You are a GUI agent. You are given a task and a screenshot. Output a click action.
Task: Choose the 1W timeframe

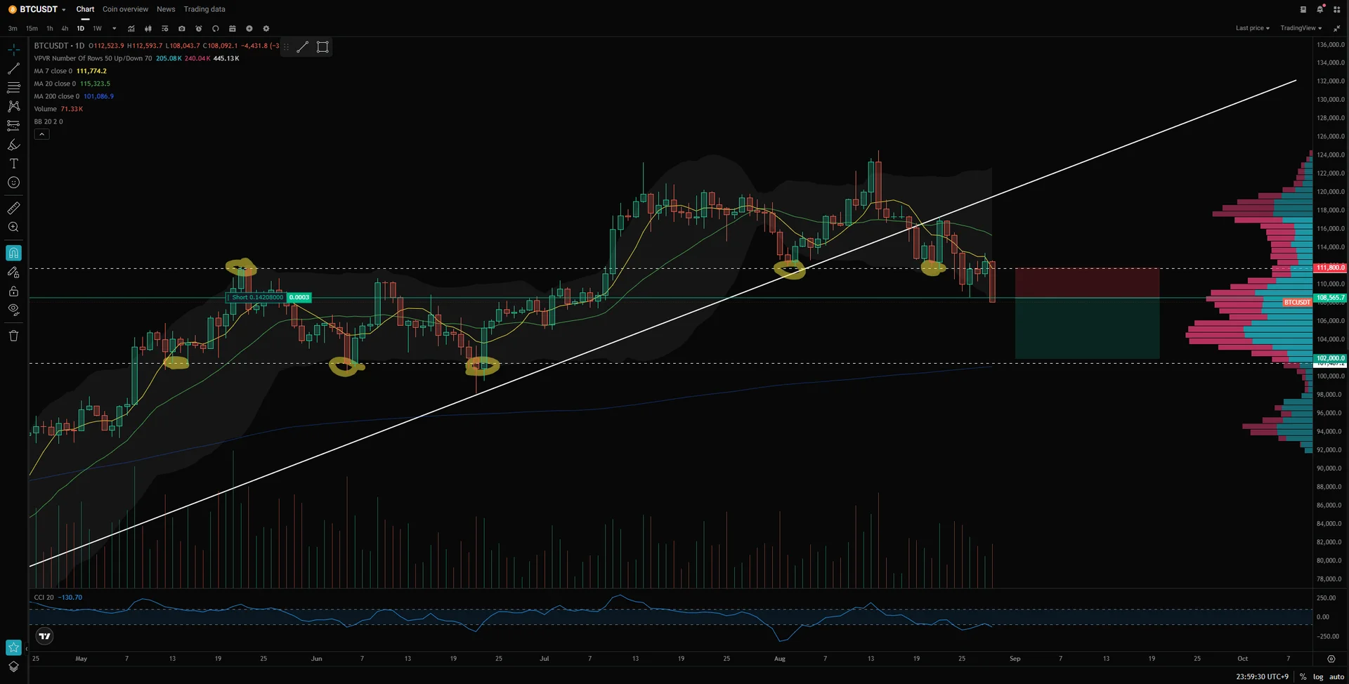97,29
